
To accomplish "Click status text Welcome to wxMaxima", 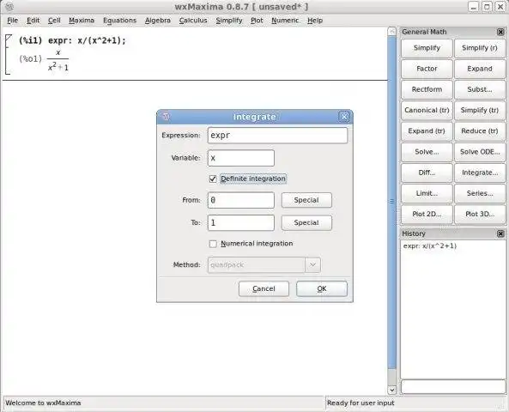I will tap(43, 403).
